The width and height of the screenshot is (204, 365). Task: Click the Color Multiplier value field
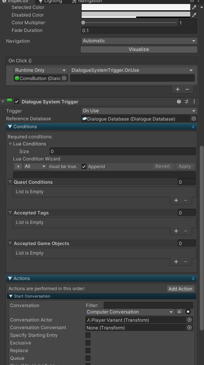pos(187,23)
